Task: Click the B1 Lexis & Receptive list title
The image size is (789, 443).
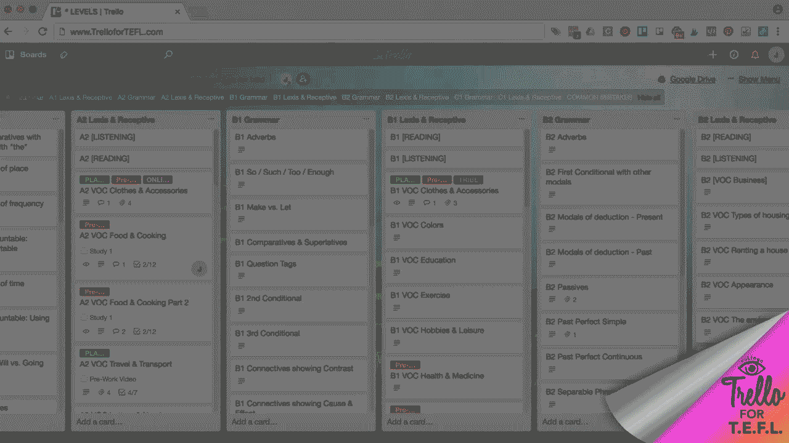Action: [x=427, y=119]
